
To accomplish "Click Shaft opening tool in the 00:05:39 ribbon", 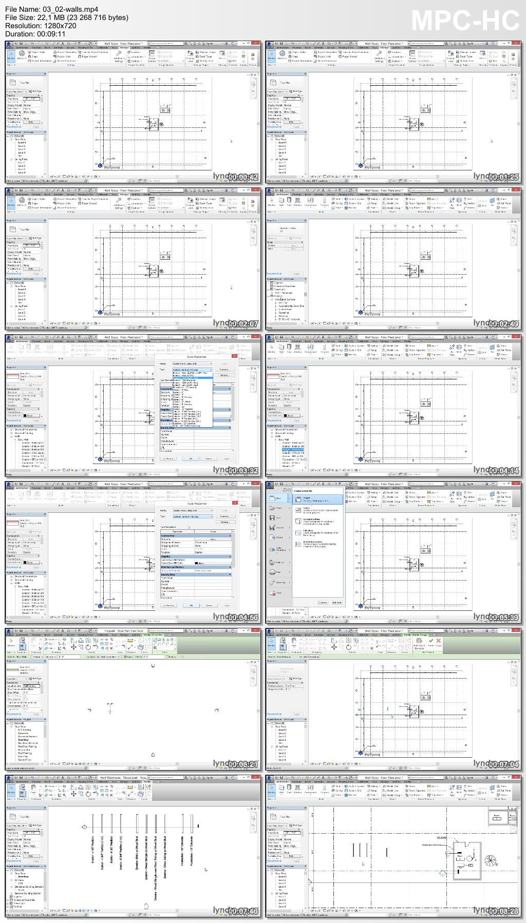I will tap(459, 495).
